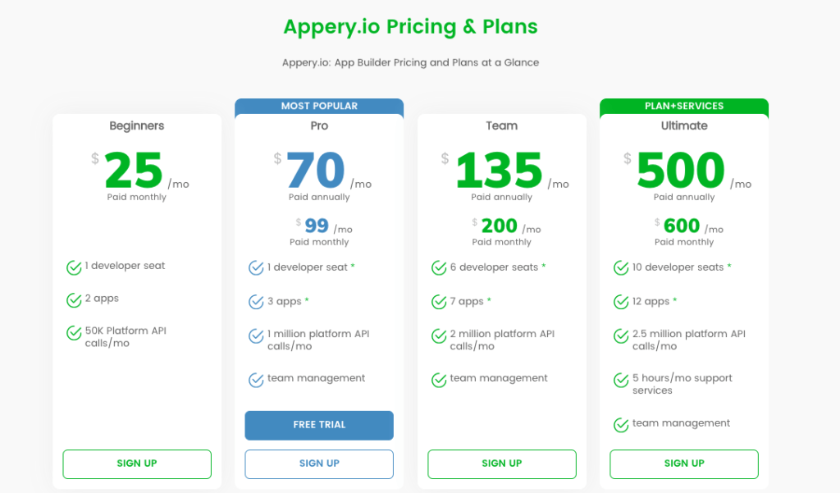Click the $99 monthly price on Pro

point(317,226)
